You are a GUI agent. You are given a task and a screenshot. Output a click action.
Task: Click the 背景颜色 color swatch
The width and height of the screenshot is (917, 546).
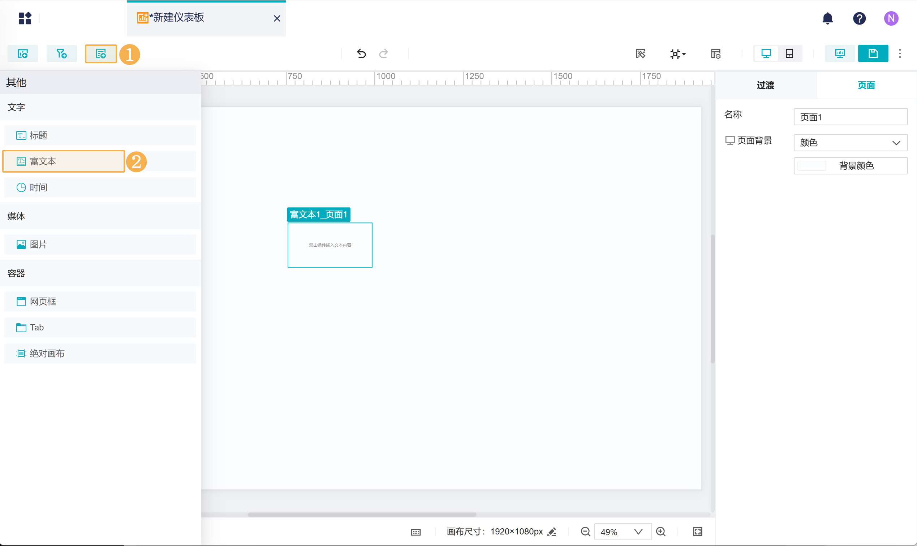811,166
